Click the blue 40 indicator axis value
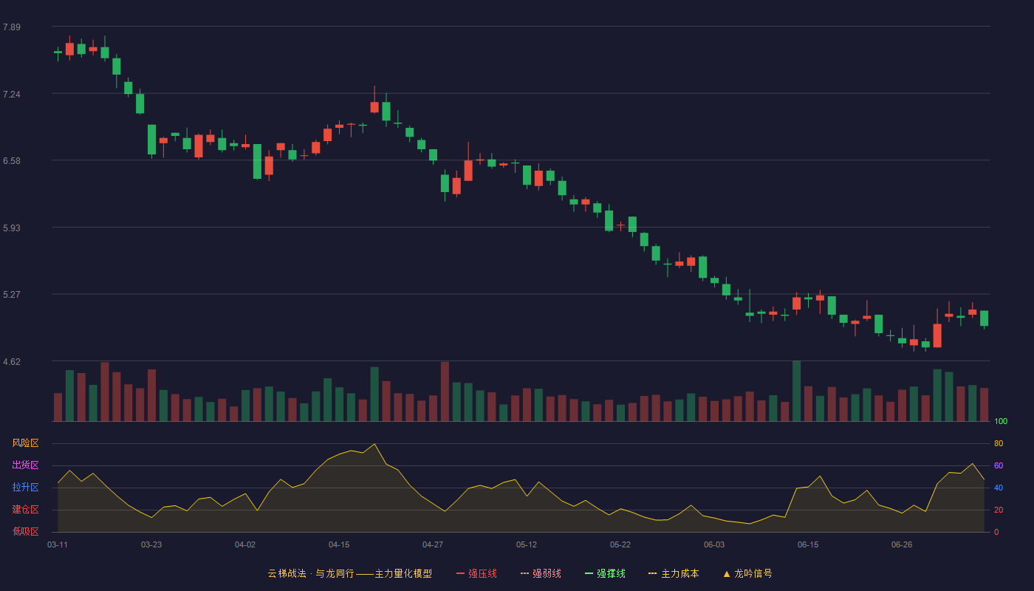The width and height of the screenshot is (1034, 591). click(x=999, y=488)
